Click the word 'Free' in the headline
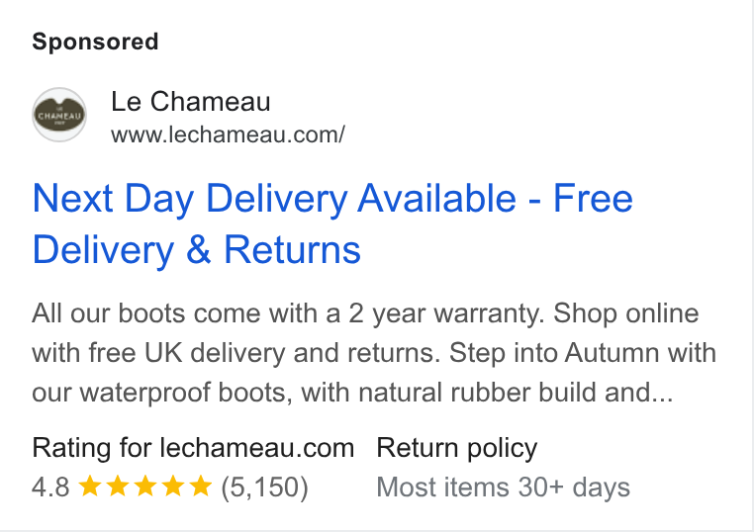 pos(593,198)
